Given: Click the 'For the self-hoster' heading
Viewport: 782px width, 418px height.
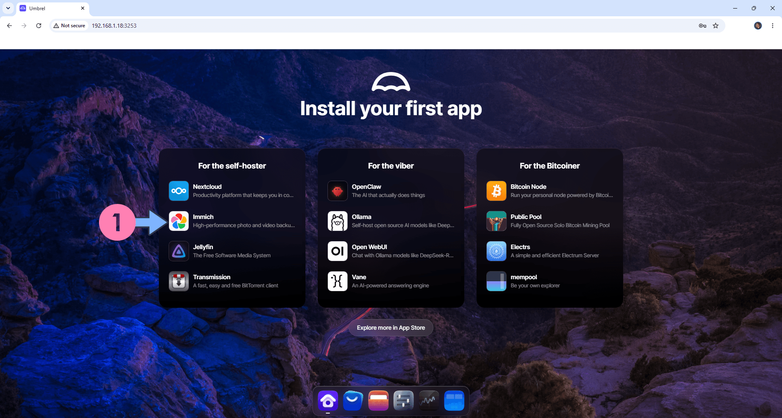Looking at the screenshot, I should click(x=232, y=166).
